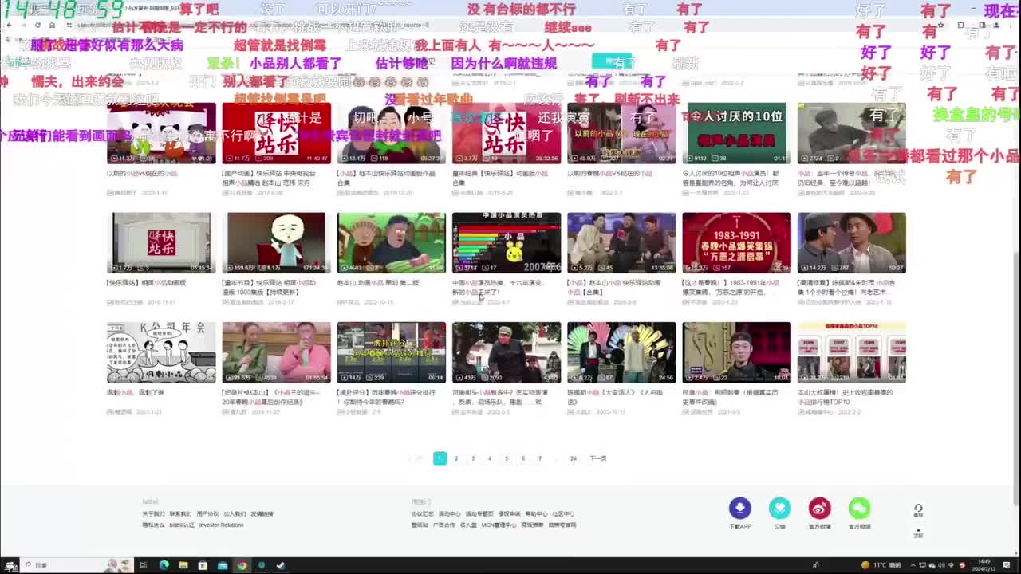Viewport: 1021px width, 574px height.
Task: Click title 本山大叔屠榜 小品排行榜TOP10
Action: click(845, 397)
